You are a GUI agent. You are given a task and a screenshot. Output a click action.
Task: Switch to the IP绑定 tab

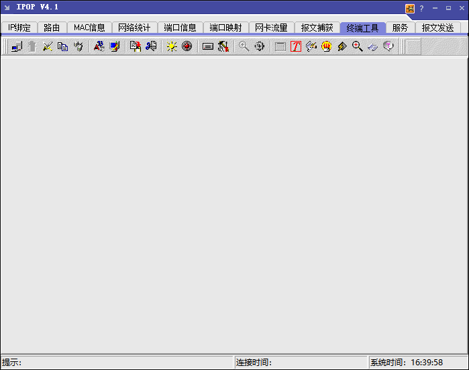[x=19, y=28]
